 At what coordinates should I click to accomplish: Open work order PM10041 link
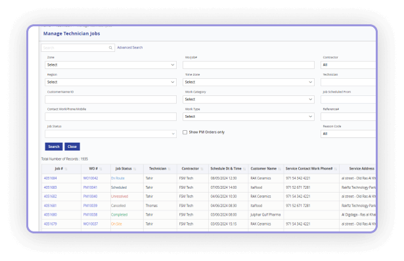[90, 187]
